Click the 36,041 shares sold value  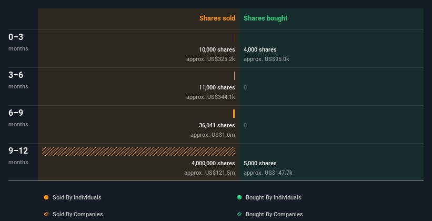click(217, 125)
